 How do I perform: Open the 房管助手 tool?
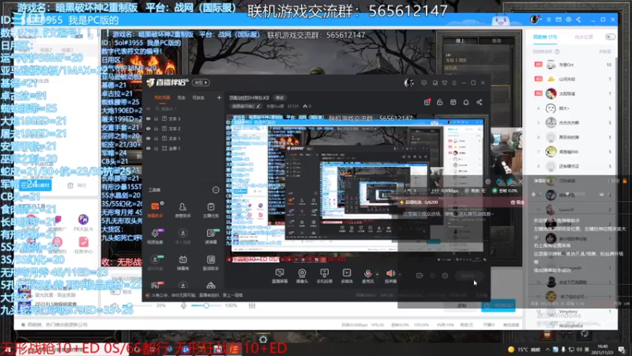coord(182,210)
